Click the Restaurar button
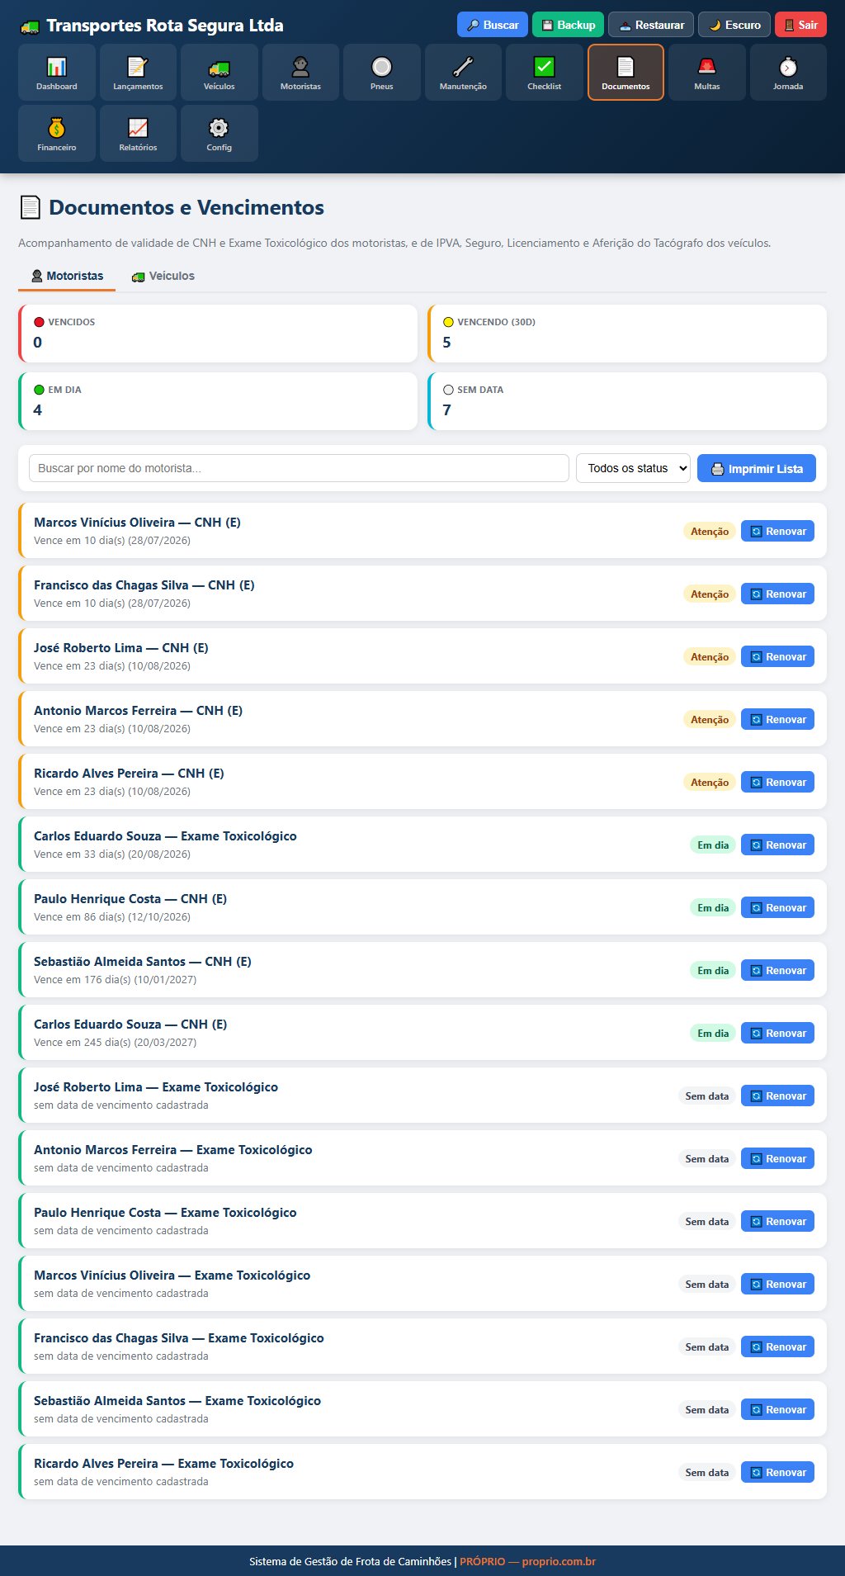Screen dimensions: 845x1576 (651, 25)
